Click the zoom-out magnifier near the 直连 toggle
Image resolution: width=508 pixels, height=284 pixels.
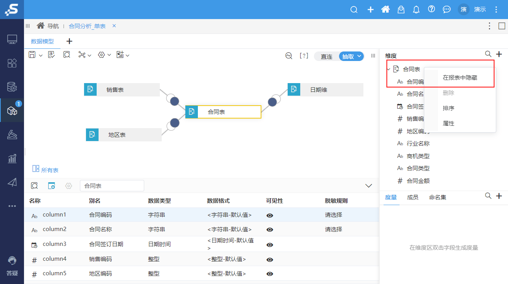(288, 56)
